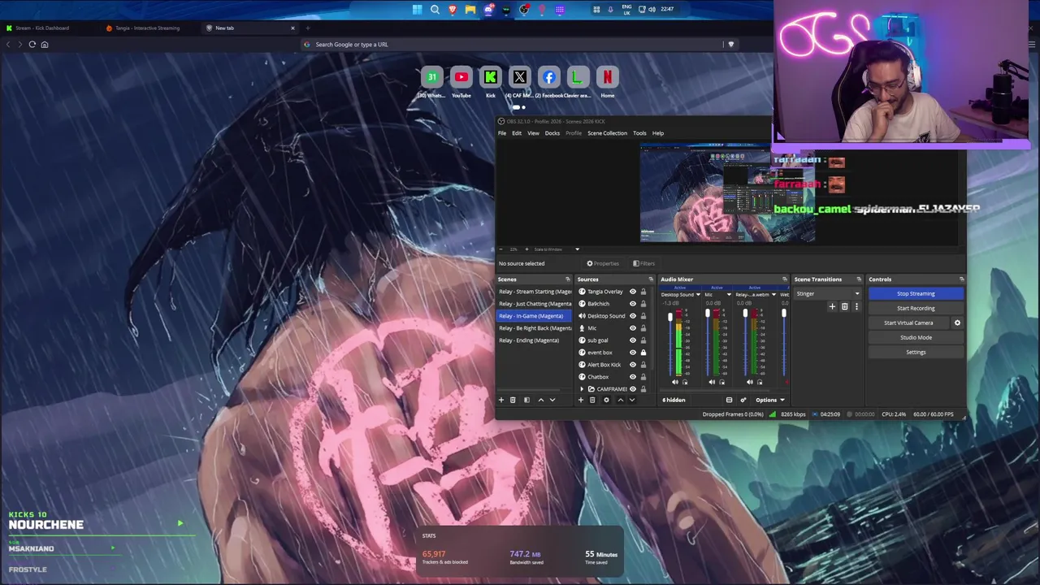1040x585 pixels.
Task: Open the OBS Docks menu
Action: coord(552,133)
